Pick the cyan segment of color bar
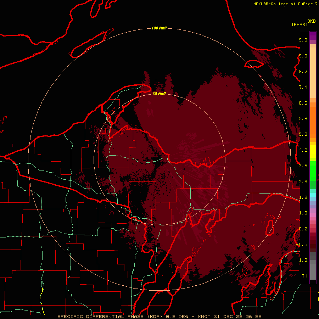 point(313,195)
